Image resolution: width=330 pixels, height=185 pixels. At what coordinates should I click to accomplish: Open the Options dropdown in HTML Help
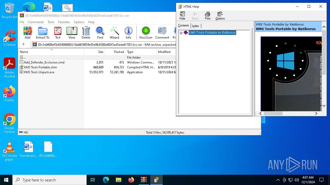220,16
